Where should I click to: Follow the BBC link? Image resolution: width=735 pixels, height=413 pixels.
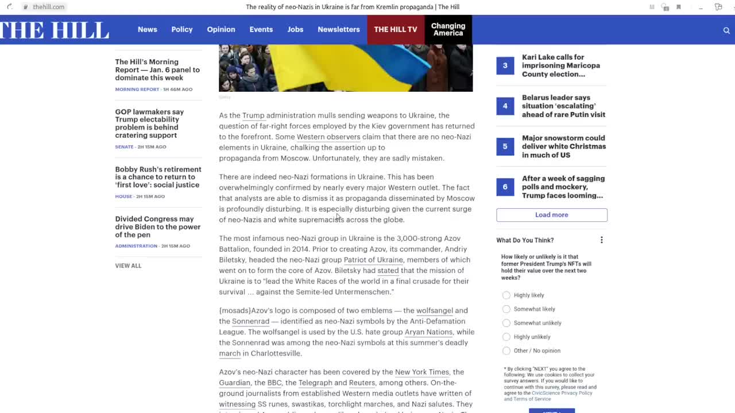pos(274,383)
